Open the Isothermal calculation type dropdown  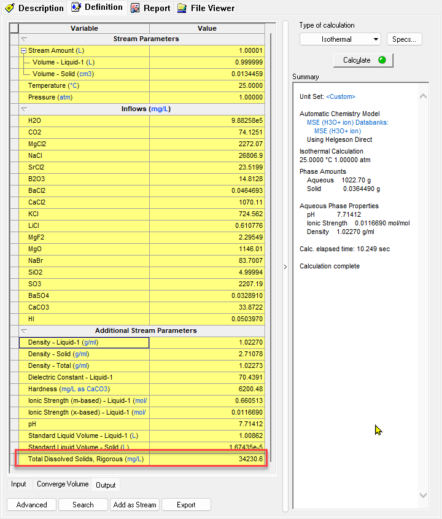coord(340,39)
